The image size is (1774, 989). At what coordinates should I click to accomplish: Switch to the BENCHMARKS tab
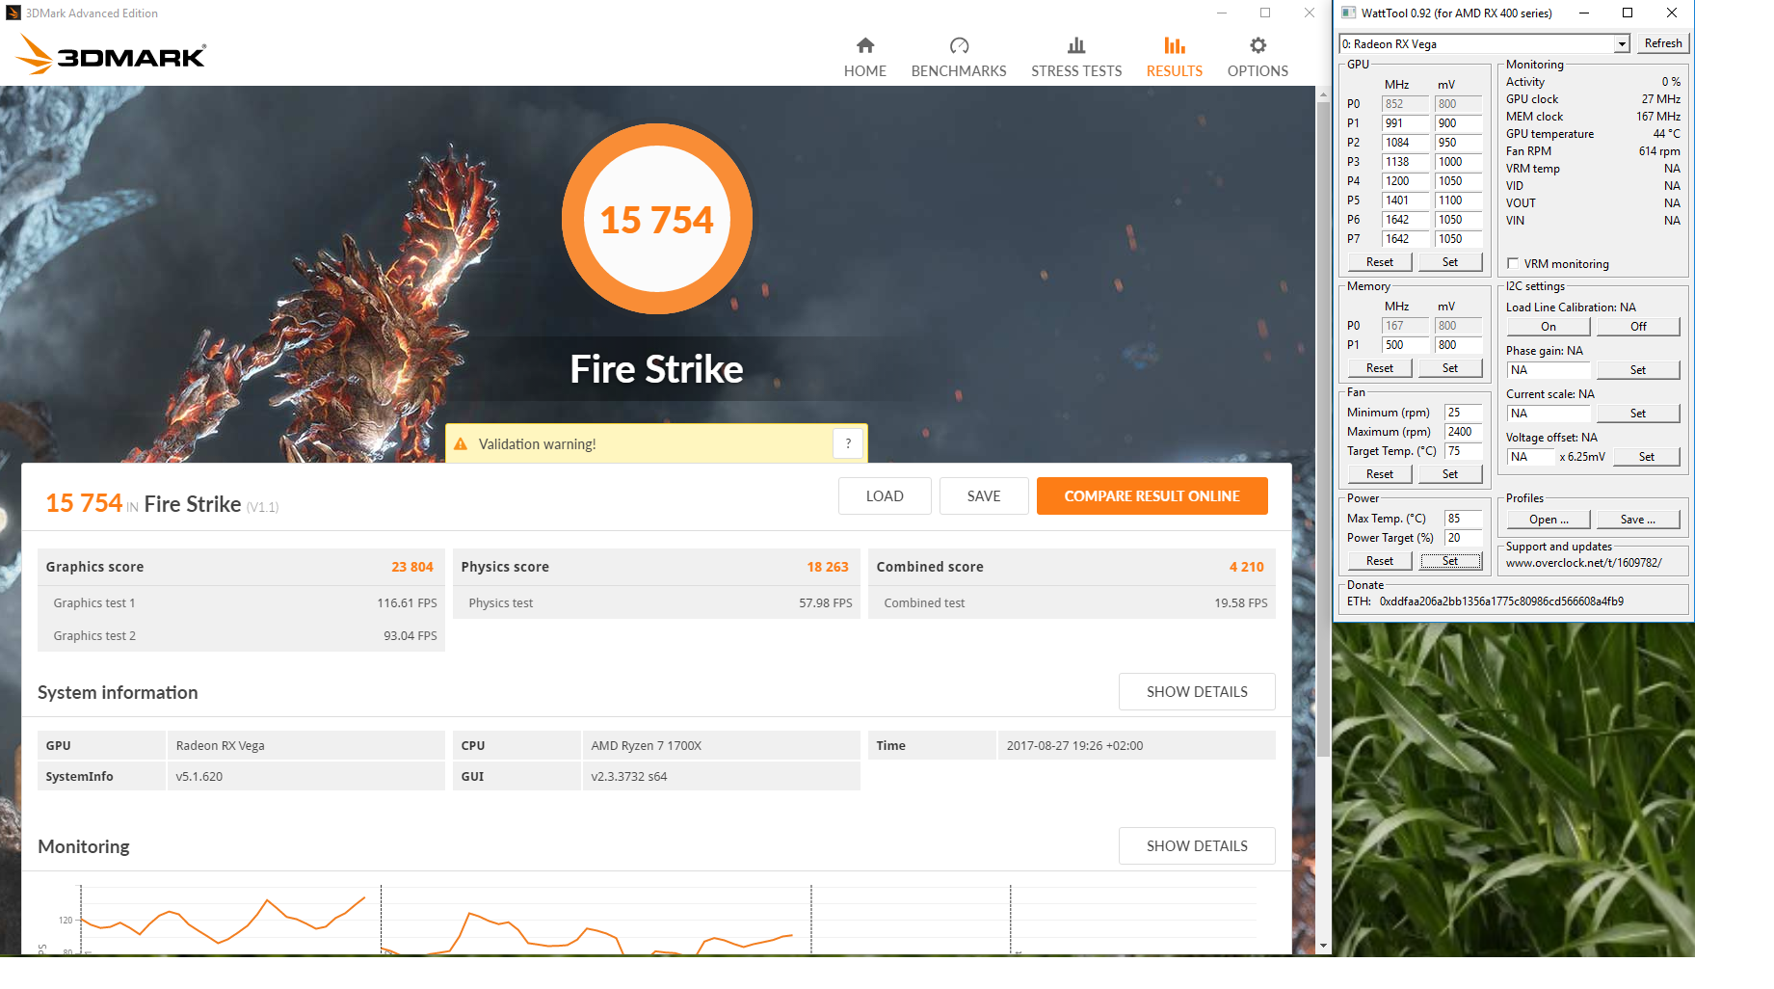coord(958,58)
